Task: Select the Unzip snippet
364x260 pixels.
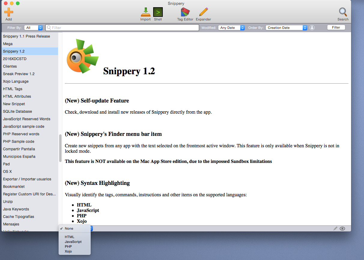Action: (30, 201)
